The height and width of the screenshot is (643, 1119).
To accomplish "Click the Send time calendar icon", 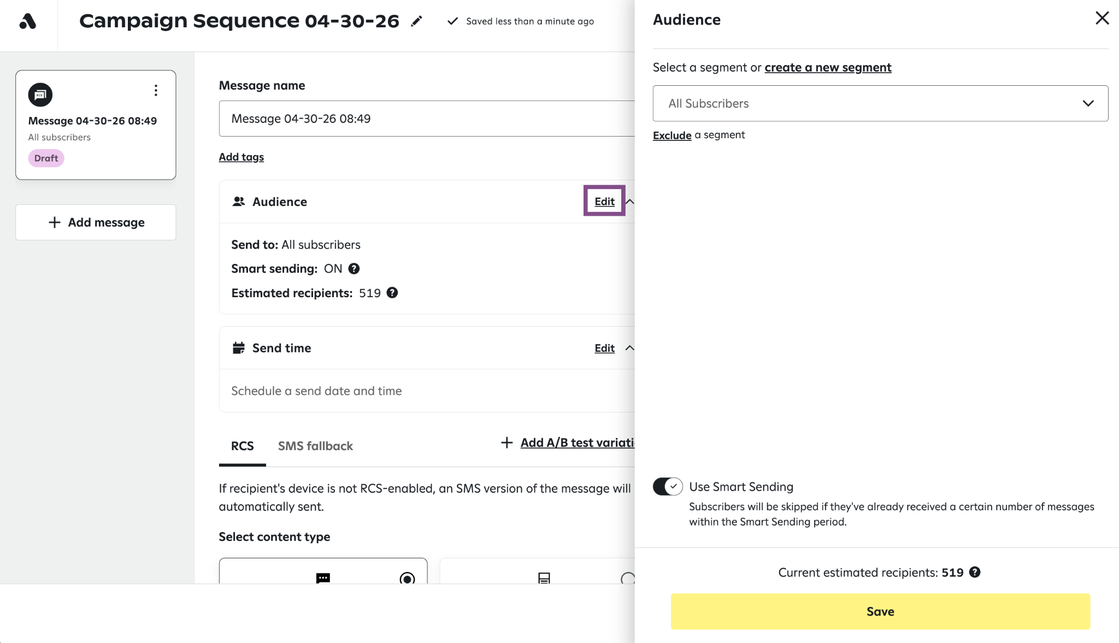I will point(238,348).
